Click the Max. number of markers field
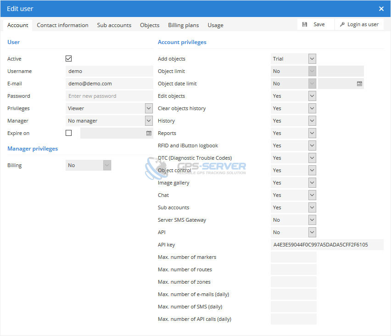This screenshot has height=336, width=391. click(293, 257)
